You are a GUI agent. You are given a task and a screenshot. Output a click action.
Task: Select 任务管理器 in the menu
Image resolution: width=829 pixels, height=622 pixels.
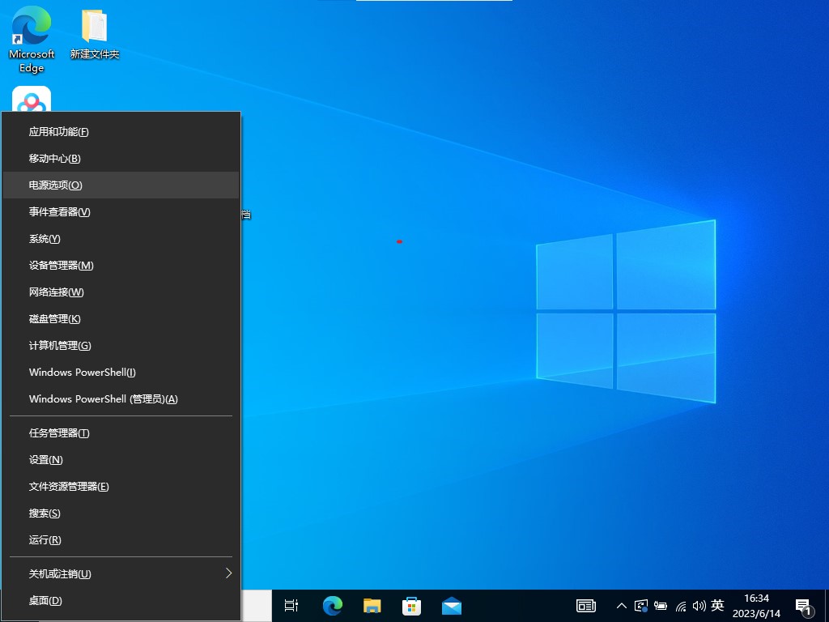(121, 432)
